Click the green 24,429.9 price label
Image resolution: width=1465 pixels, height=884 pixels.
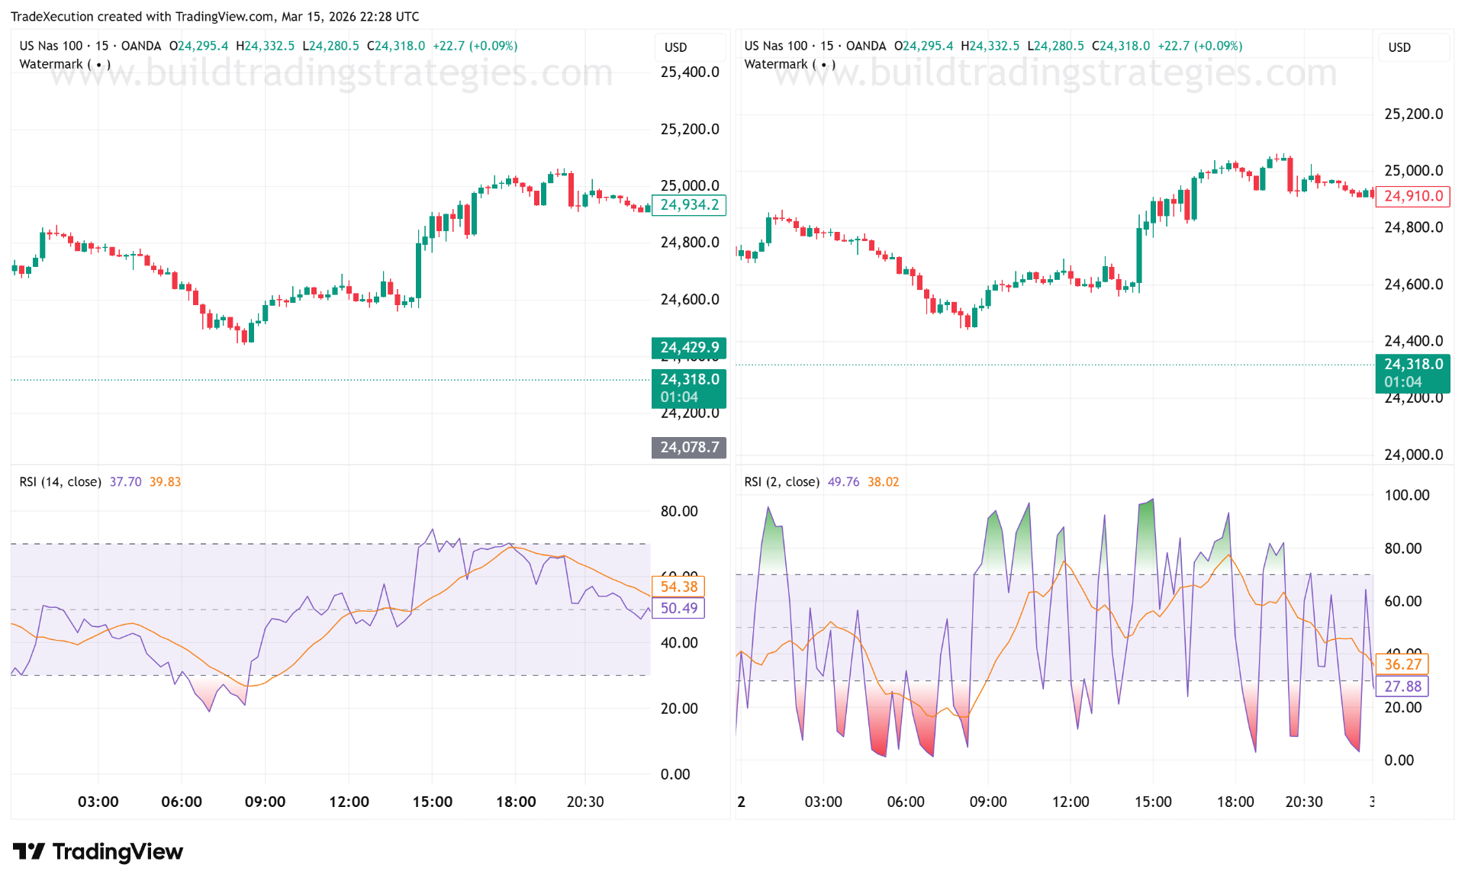tap(688, 347)
